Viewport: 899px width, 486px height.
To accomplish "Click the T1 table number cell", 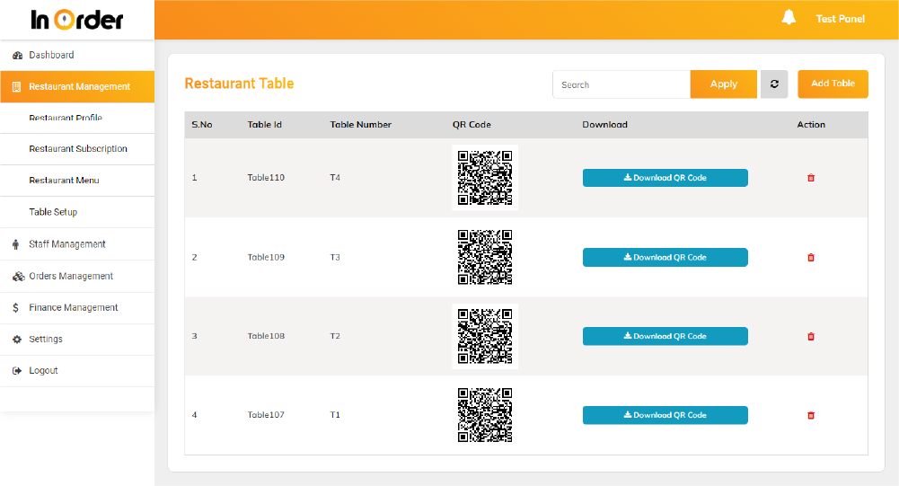I will click(335, 415).
